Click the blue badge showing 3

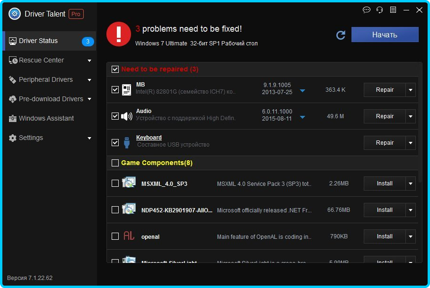(88, 41)
